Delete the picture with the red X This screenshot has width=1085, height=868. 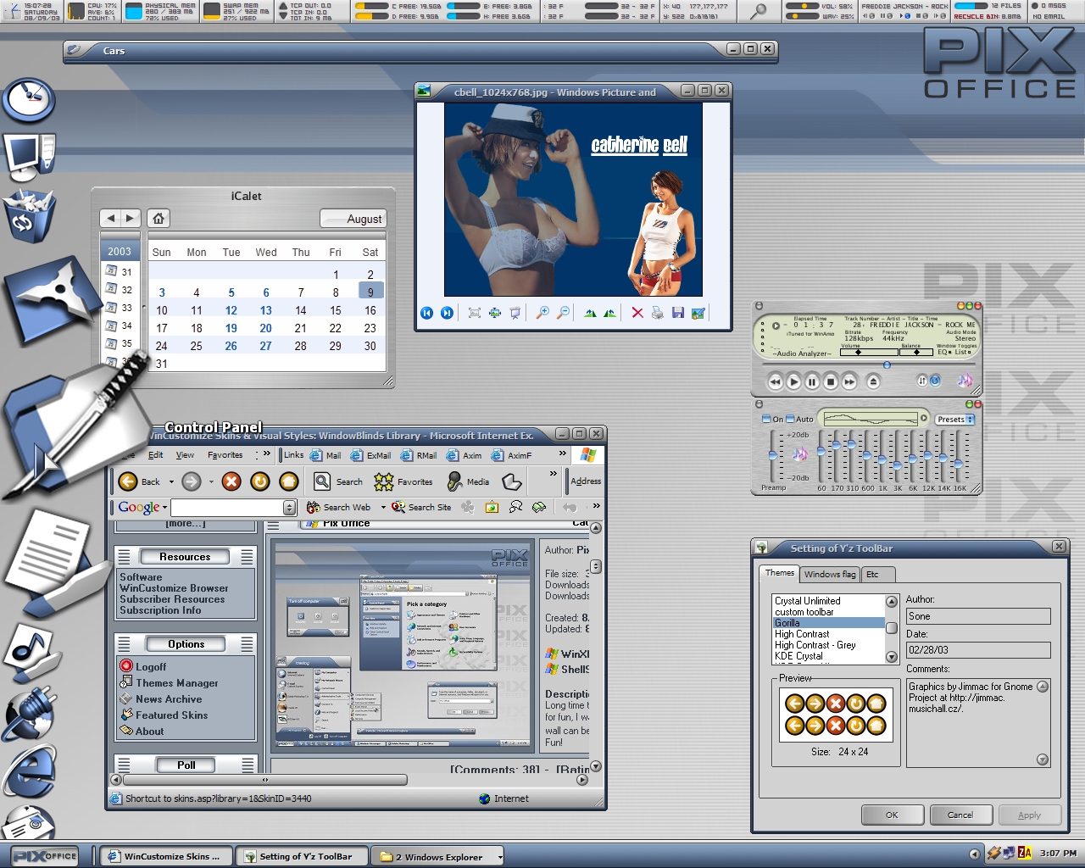[x=637, y=313]
